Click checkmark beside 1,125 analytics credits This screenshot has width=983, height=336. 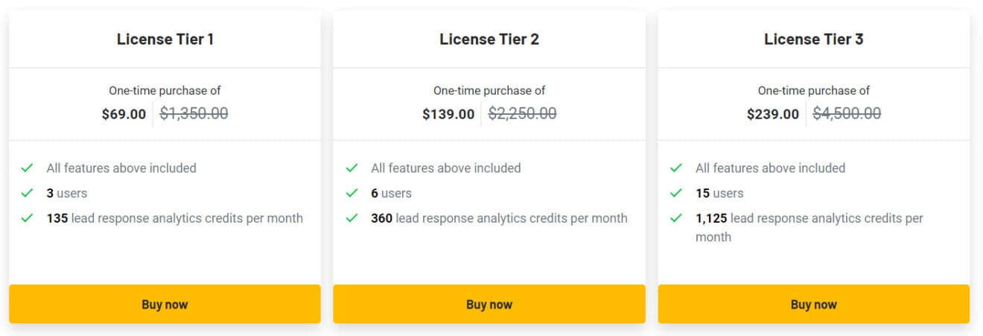676,219
